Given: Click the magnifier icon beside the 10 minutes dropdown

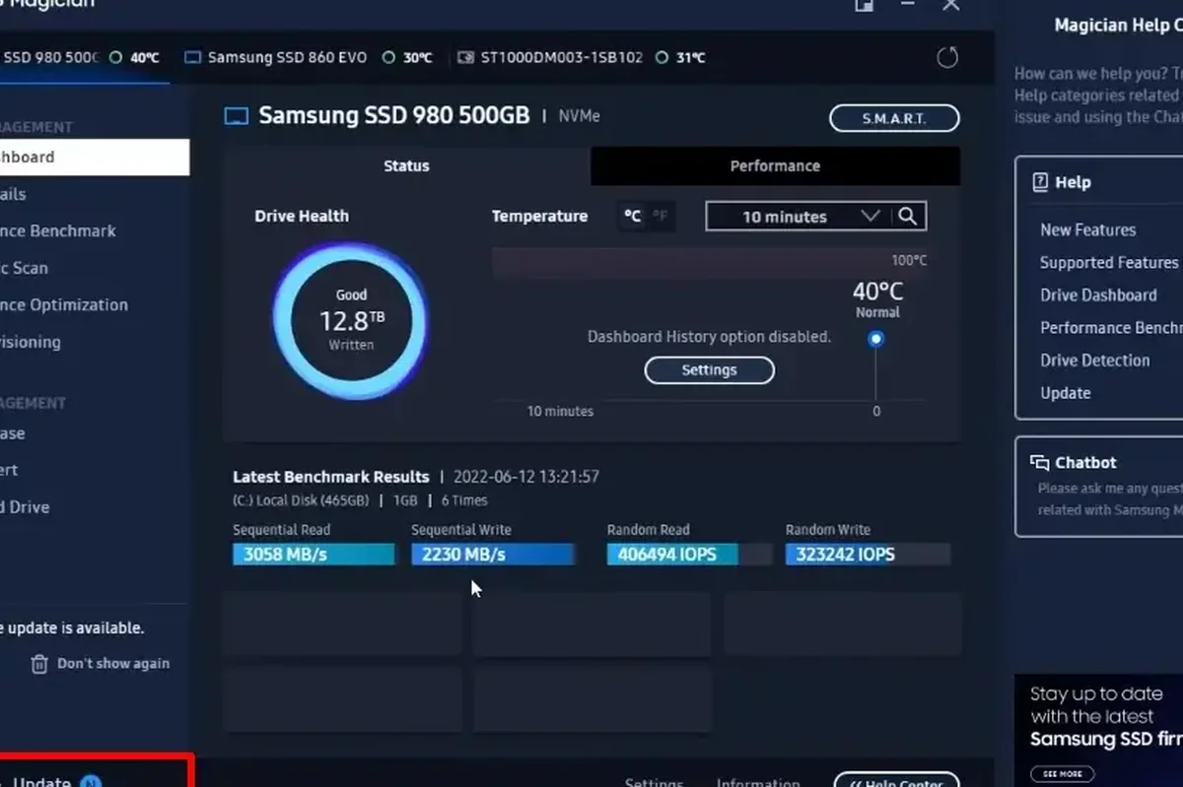Looking at the screenshot, I should (909, 217).
